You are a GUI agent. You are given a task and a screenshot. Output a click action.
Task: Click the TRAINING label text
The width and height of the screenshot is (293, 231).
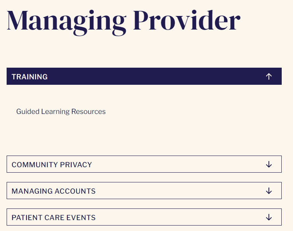[30, 77]
